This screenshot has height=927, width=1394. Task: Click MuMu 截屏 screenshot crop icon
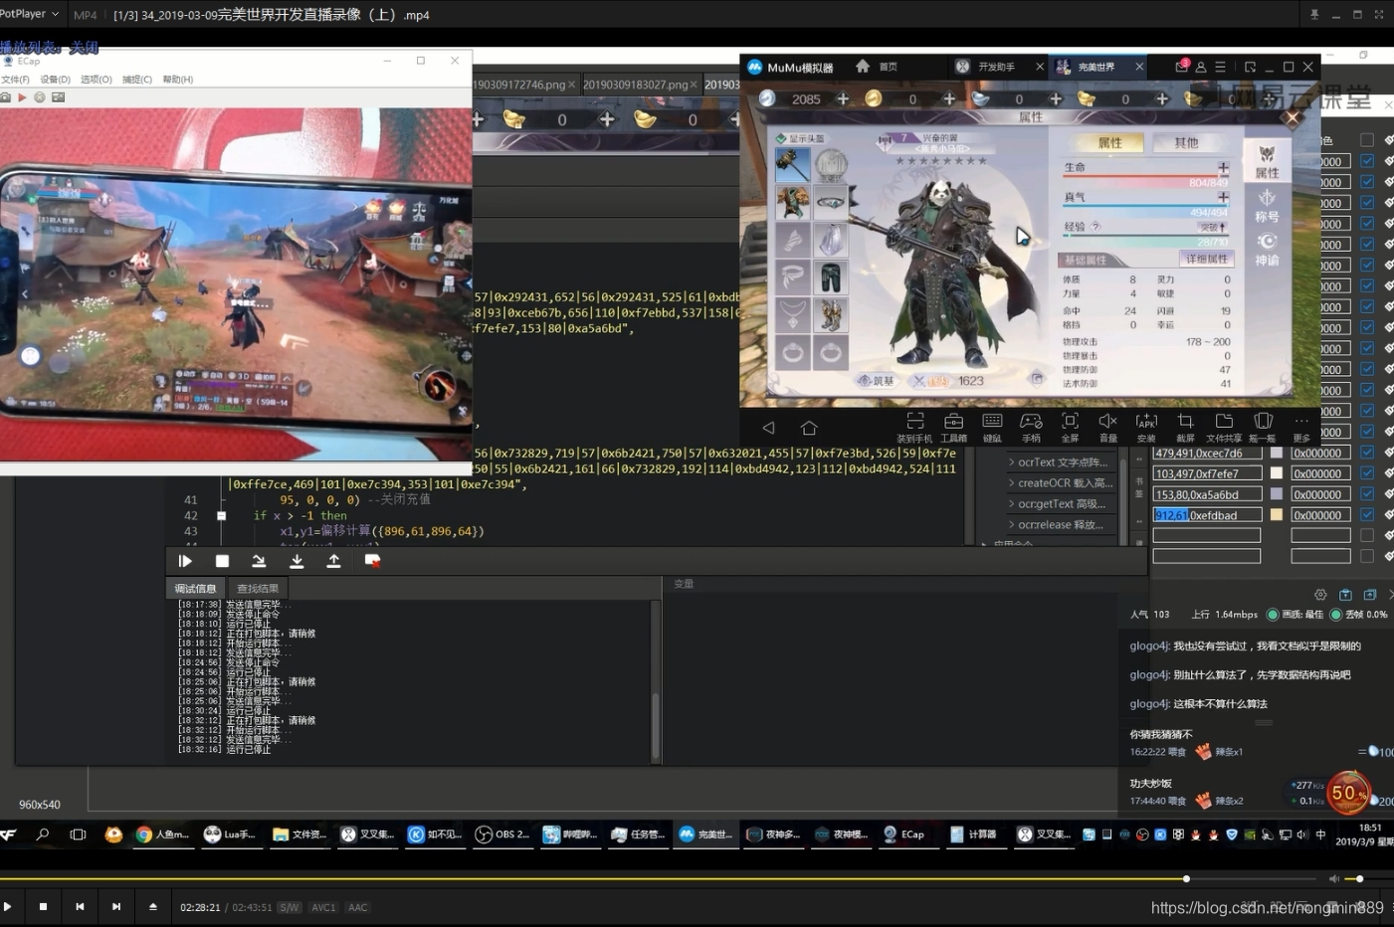(1185, 428)
